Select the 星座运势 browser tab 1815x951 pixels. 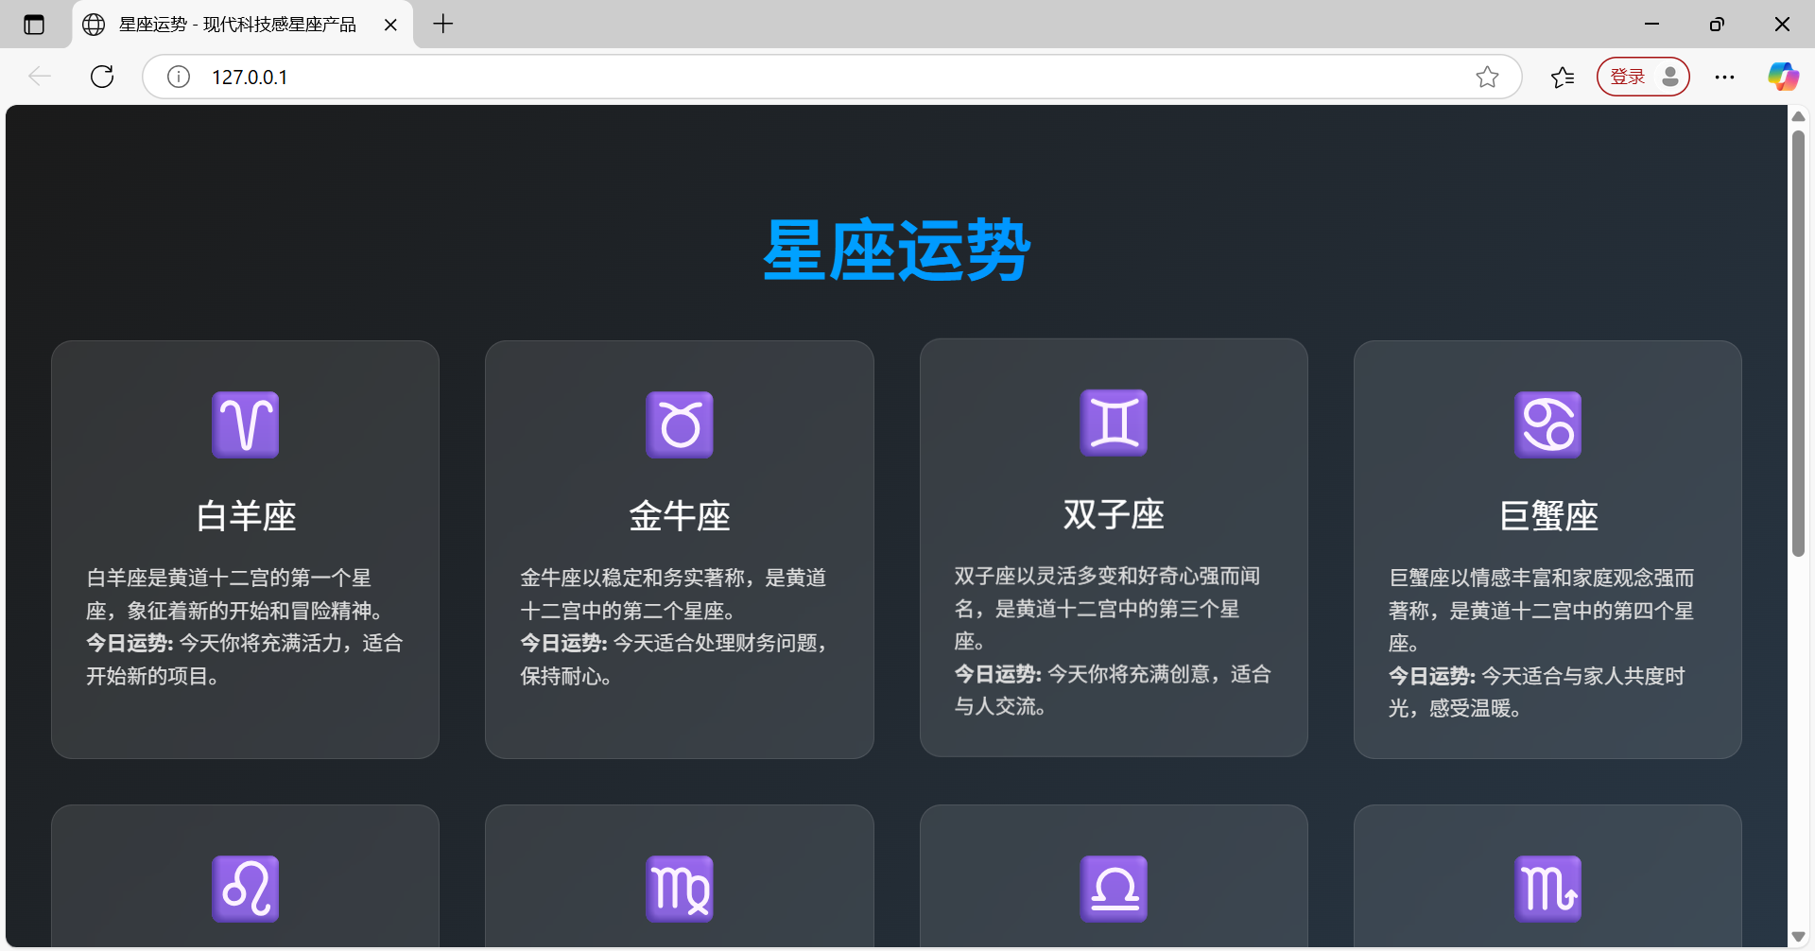[242, 25]
